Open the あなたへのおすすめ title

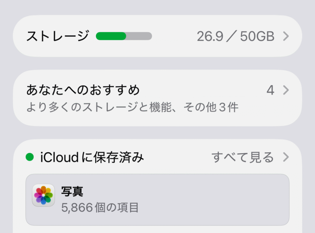(x=83, y=90)
